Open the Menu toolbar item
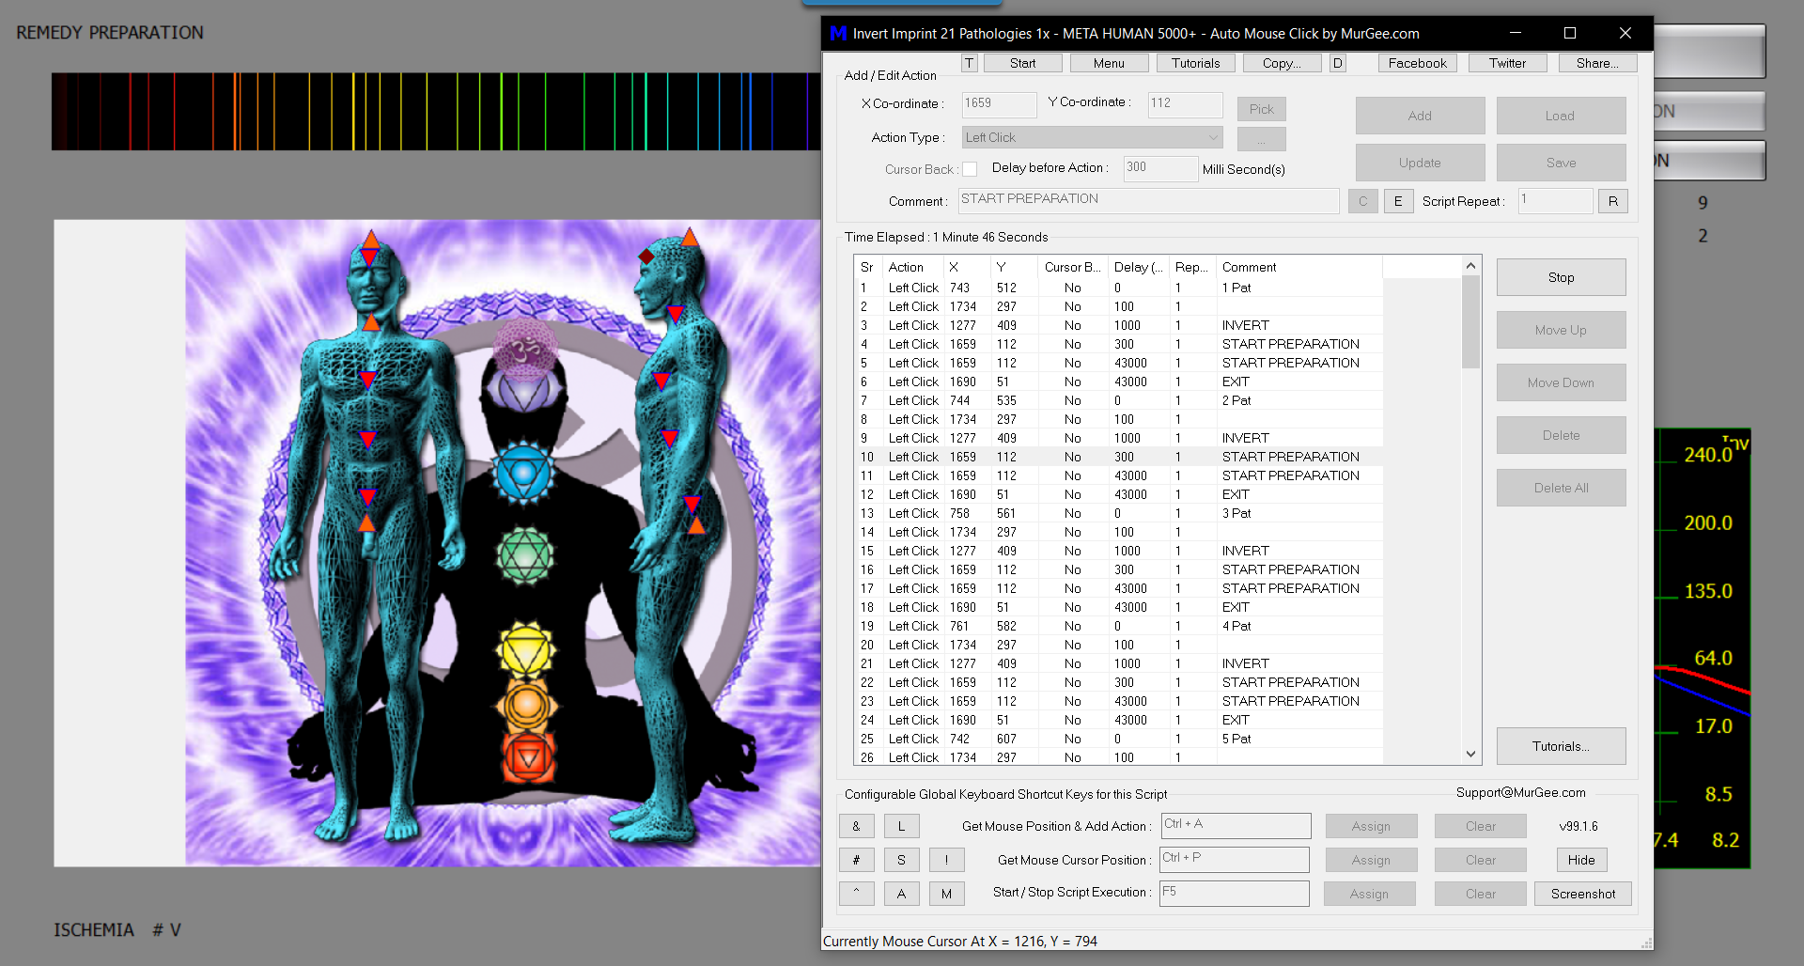The width and height of the screenshot is (1804, 966). [x=1109, y=63]
